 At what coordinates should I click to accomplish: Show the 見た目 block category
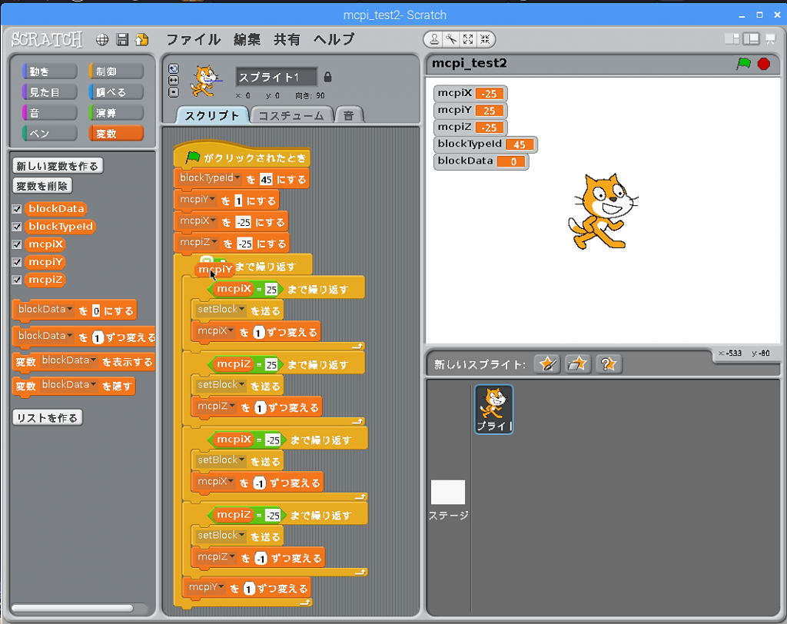[x=50, y=92]
